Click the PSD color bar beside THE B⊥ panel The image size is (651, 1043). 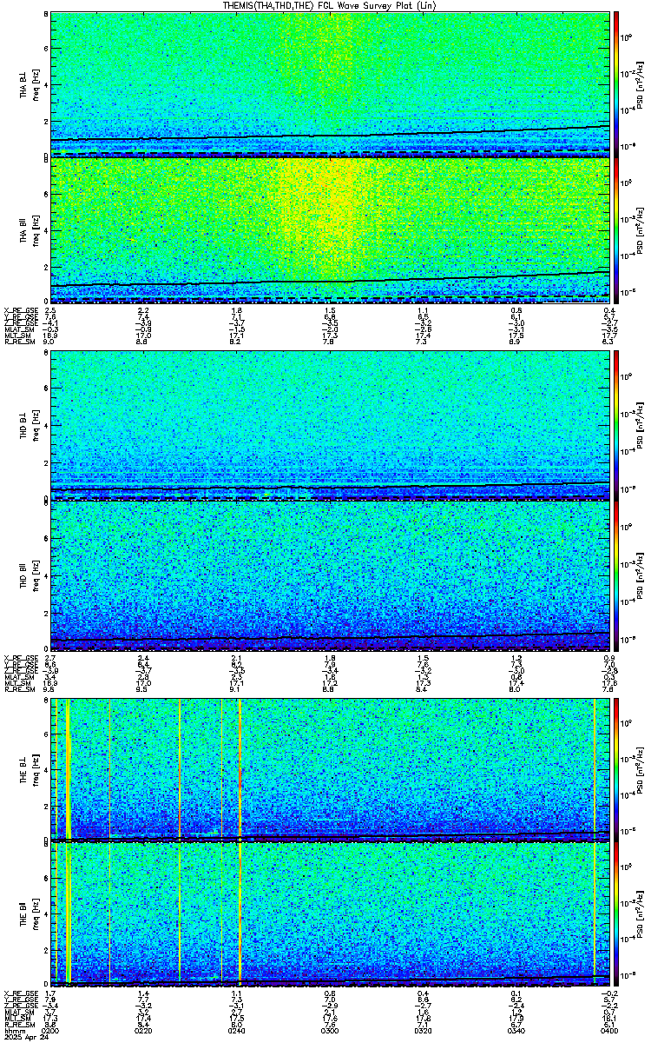pyautogui.click(x=616, y=769)
